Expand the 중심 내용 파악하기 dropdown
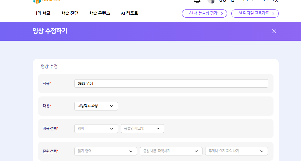301x161 pixels. pyautogui.click(x=171, y=151)
